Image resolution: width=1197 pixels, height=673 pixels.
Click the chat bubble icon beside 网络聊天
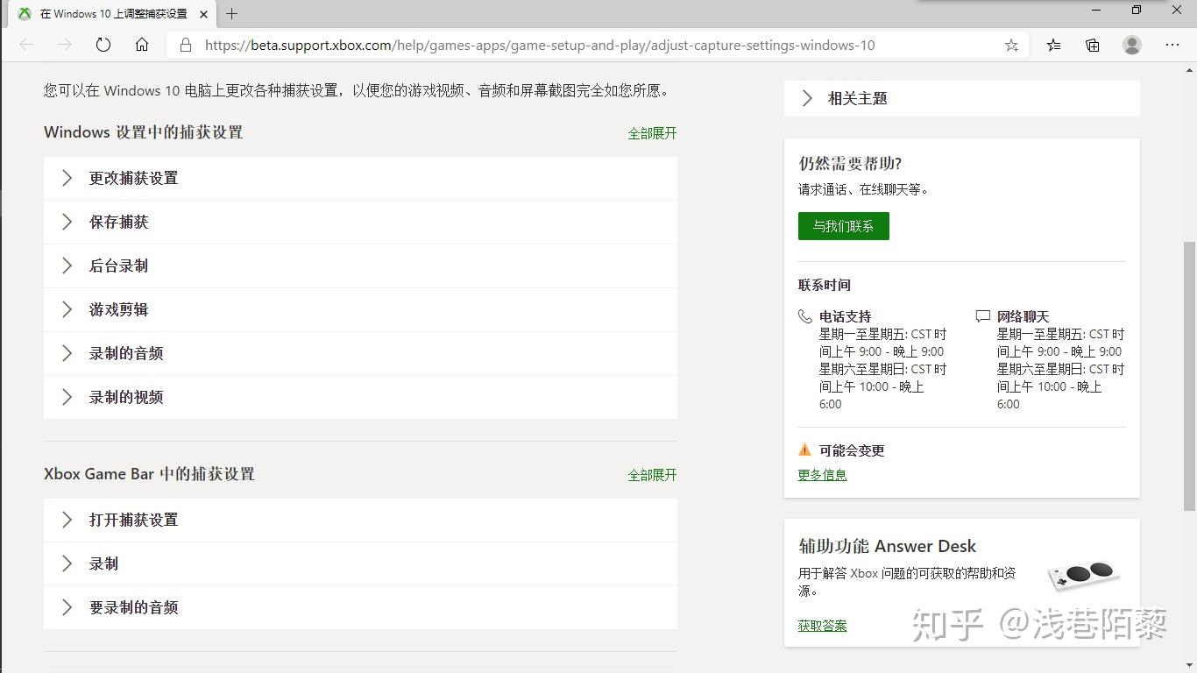click(983, 316)
